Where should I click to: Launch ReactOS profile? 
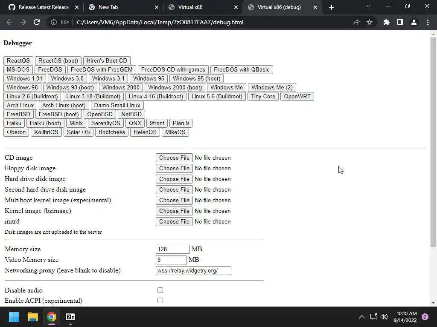pyautogui.click(x=18, y=60)
